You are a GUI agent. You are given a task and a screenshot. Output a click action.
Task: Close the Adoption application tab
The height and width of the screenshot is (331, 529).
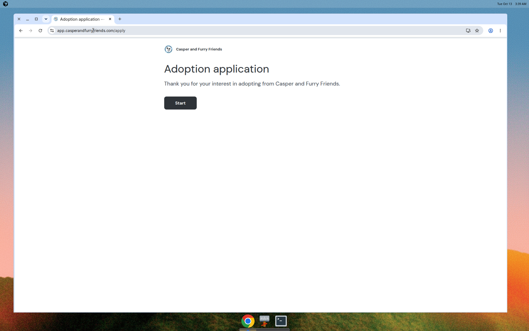tap(110, 19)
